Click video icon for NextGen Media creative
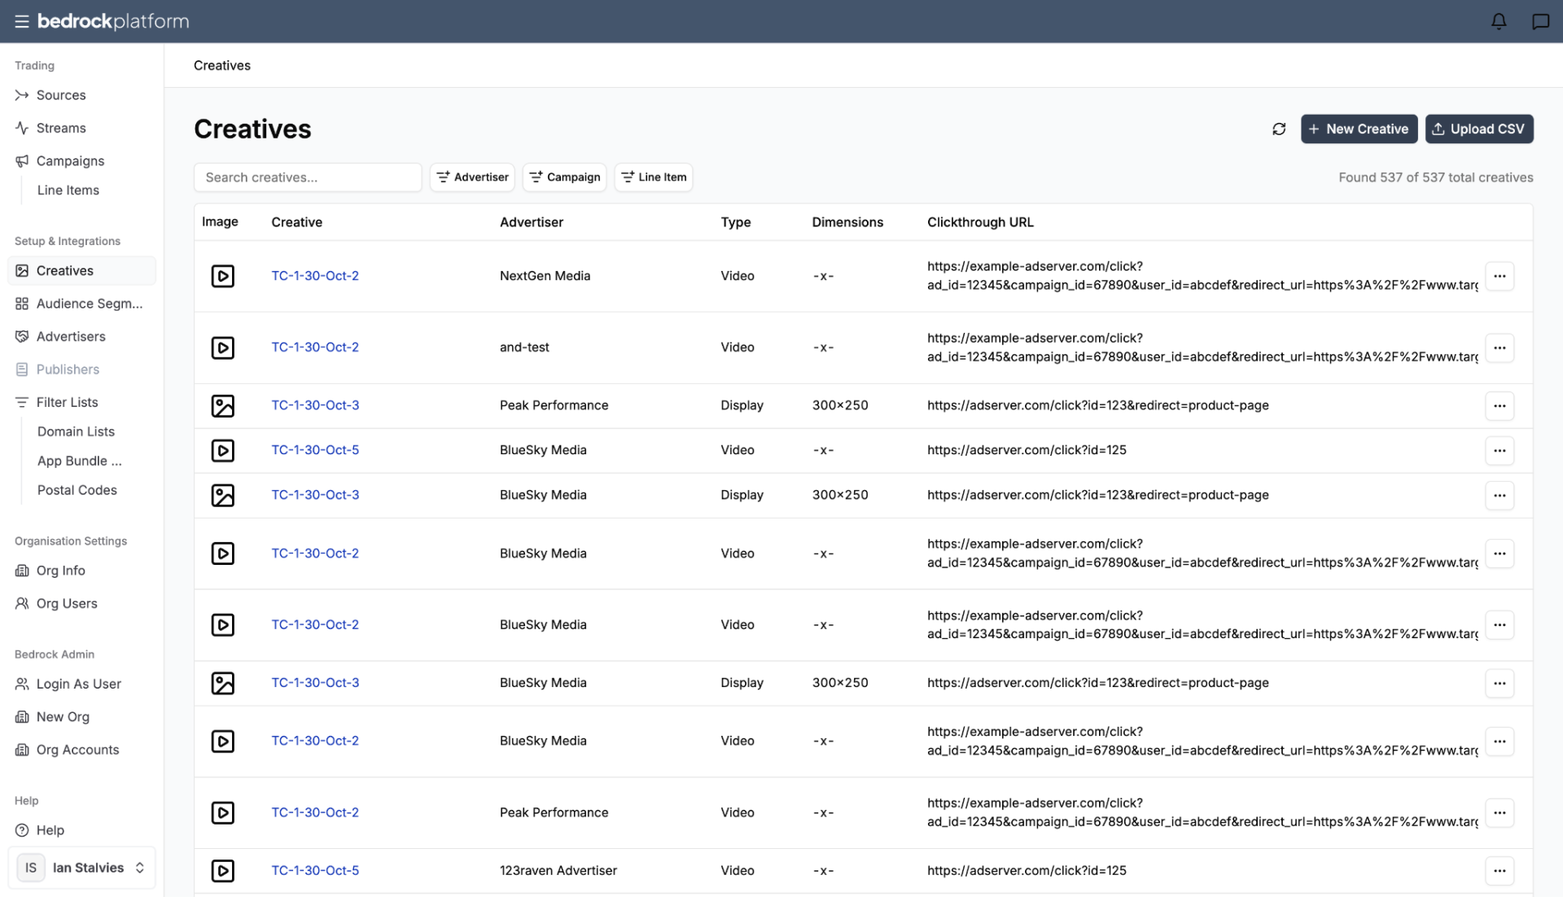1563x897 pixels. coord(222,276)
